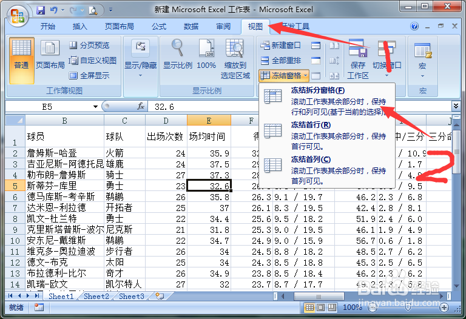Image resolution: width=466 pixels, height=319 pixels.
Task: Open the 冻结窗格 freeze panes dropdown
Action: [x=284, y=75]
